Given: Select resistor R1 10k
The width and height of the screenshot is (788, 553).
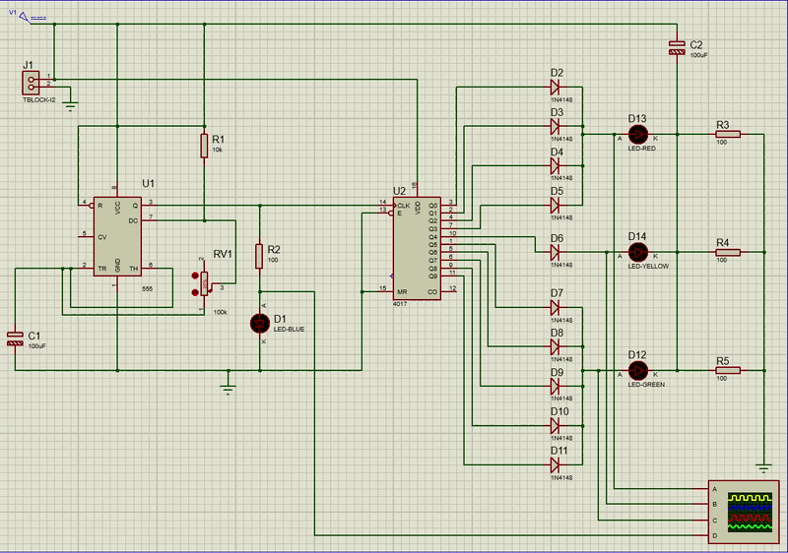Looking at the screenshot, I should coord(204,146).
